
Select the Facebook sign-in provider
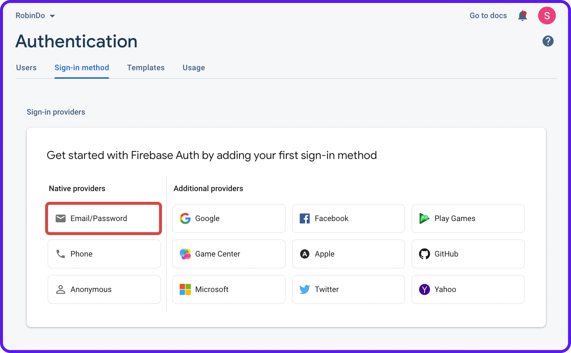(x=348, y=218)
